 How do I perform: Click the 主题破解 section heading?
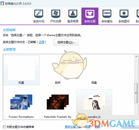(9, 30)
